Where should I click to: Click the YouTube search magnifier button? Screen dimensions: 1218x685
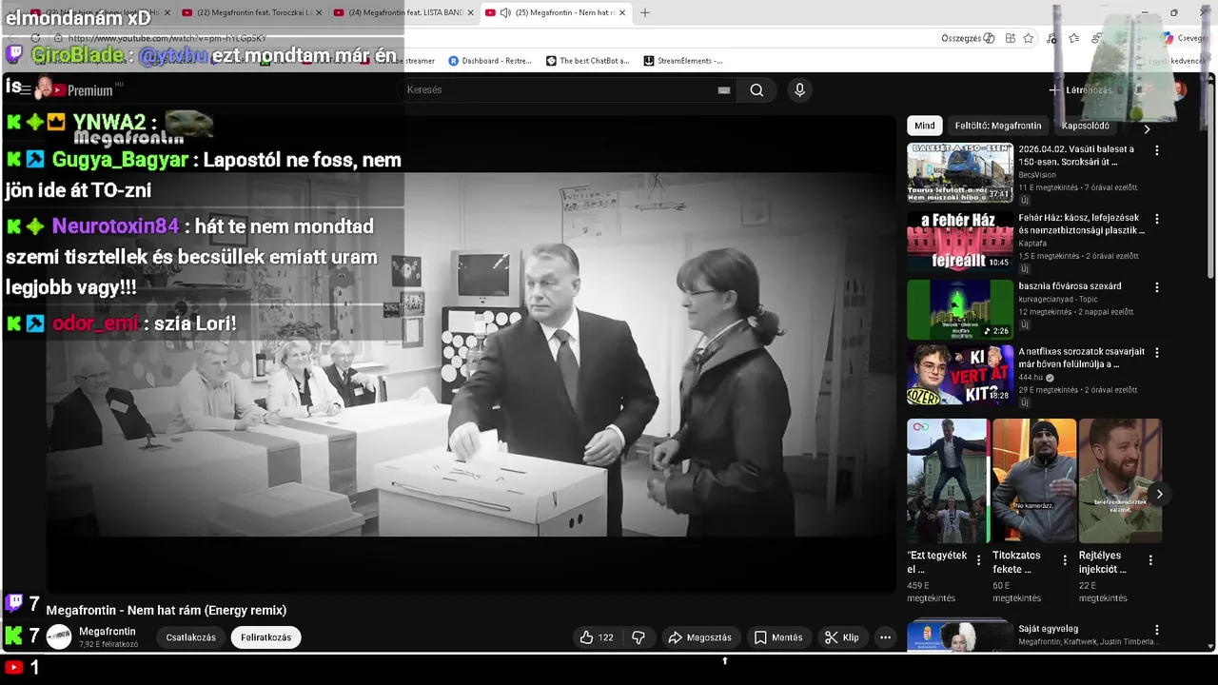(x=756, y=90)
